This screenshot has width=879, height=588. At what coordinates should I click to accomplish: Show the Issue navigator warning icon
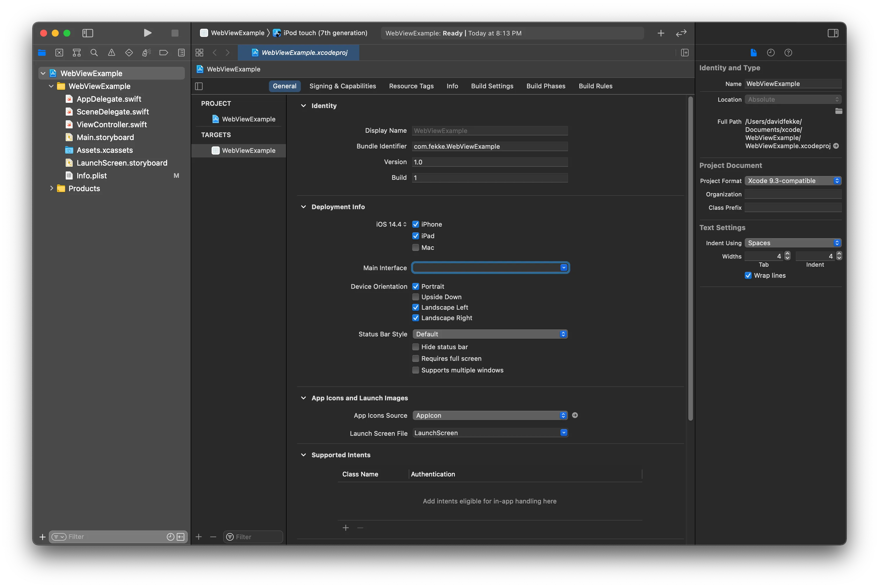111,53
